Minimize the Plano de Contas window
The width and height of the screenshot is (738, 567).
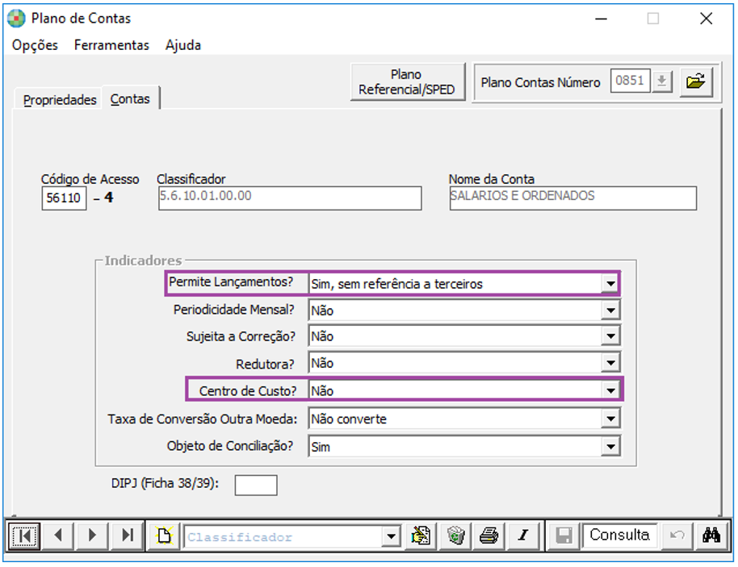tap(601, 19)
